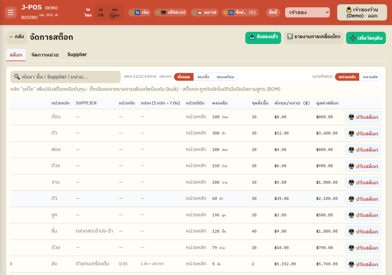Filter type by ของเตรียม
The image size is (392, 275).
pos(225,77)
